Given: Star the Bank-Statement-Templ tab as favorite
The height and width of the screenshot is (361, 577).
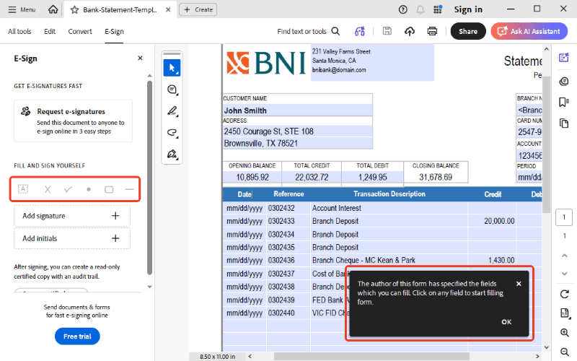Looking at the screenshot, I should tap(74, 10).
